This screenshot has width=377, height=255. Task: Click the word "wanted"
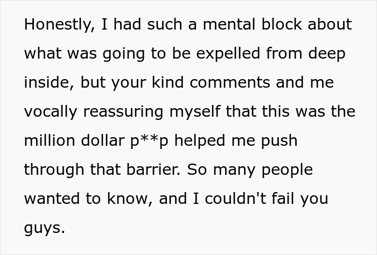click(52, 199)
